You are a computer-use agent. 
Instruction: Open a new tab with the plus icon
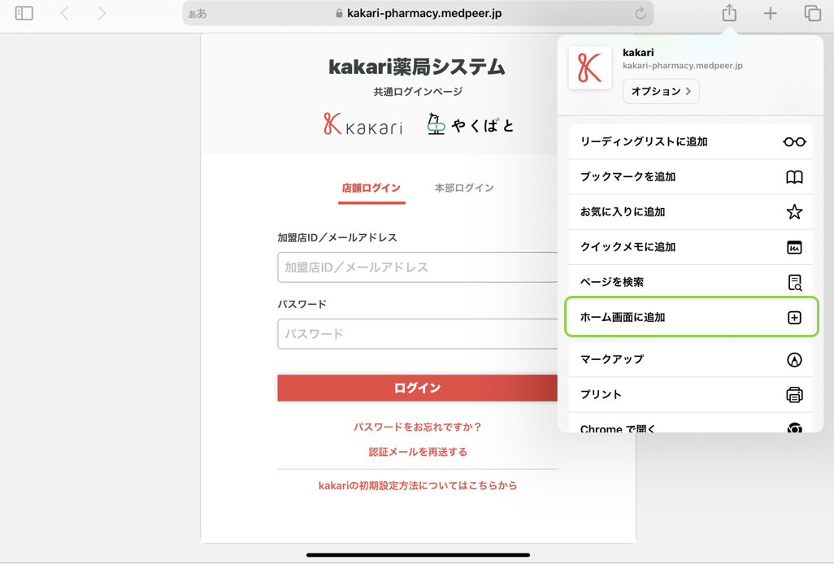[770, 13]
